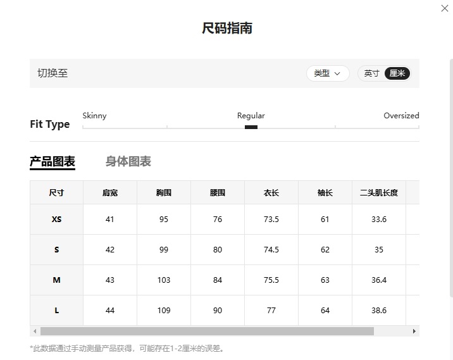
Task: Switch to 身体图表 tab
Action: pyautogui.click(x=128, y=161)
